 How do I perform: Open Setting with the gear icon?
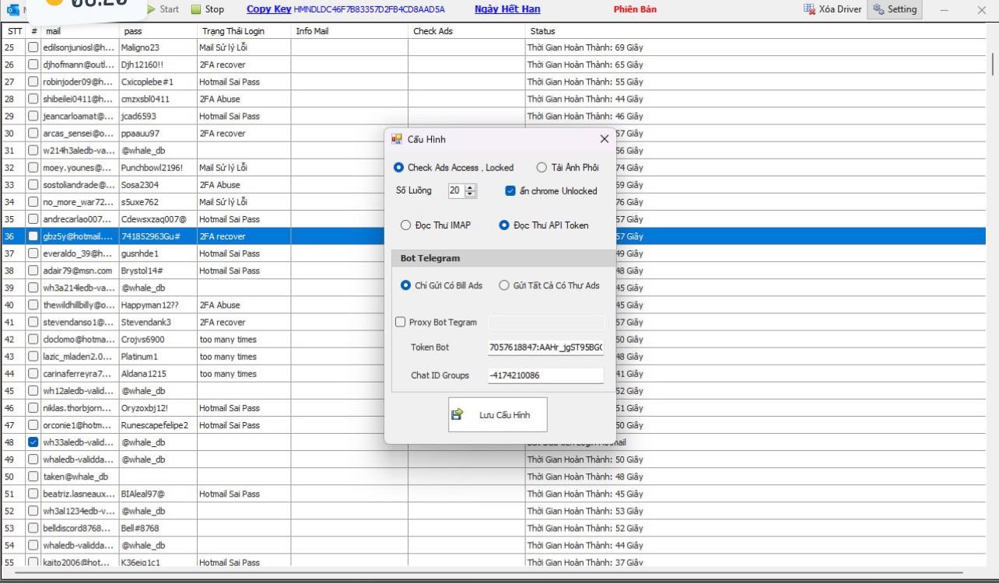pos(878,9)
